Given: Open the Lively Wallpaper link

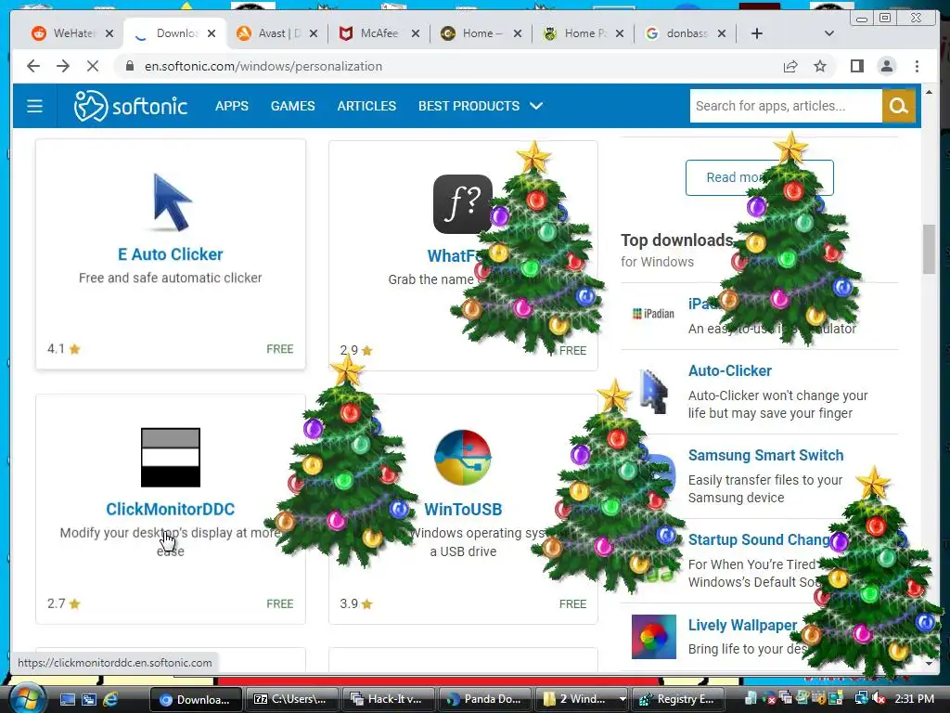Looking at the screenshot, I should 742,625.
